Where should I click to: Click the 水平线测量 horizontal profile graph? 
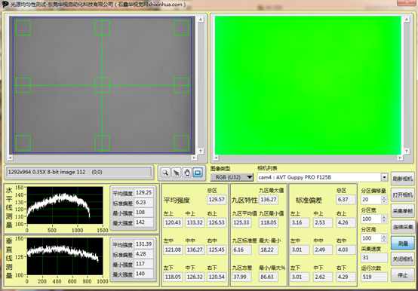pos(65,205)
